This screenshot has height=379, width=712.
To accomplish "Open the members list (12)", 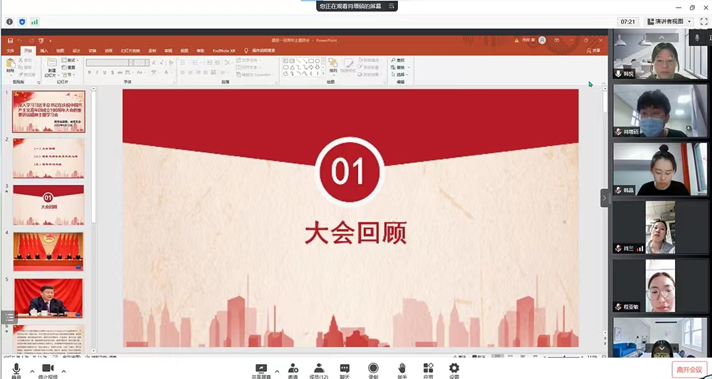I will 319,368.
